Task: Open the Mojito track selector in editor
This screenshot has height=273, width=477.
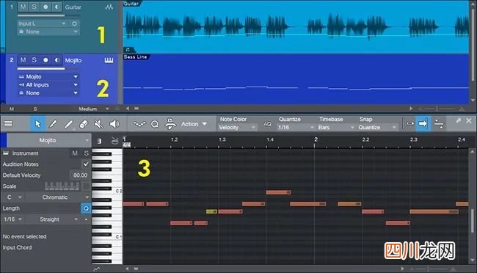Action: point(48,140)
